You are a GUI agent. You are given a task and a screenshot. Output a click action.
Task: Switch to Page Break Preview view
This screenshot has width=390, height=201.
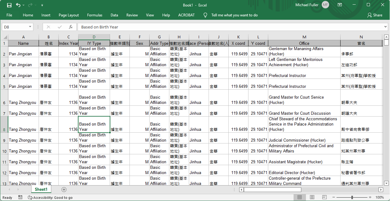point(324,197)
